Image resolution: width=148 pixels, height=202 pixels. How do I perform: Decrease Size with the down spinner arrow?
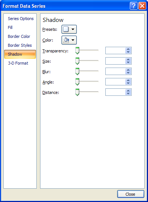tap(128, 62)
